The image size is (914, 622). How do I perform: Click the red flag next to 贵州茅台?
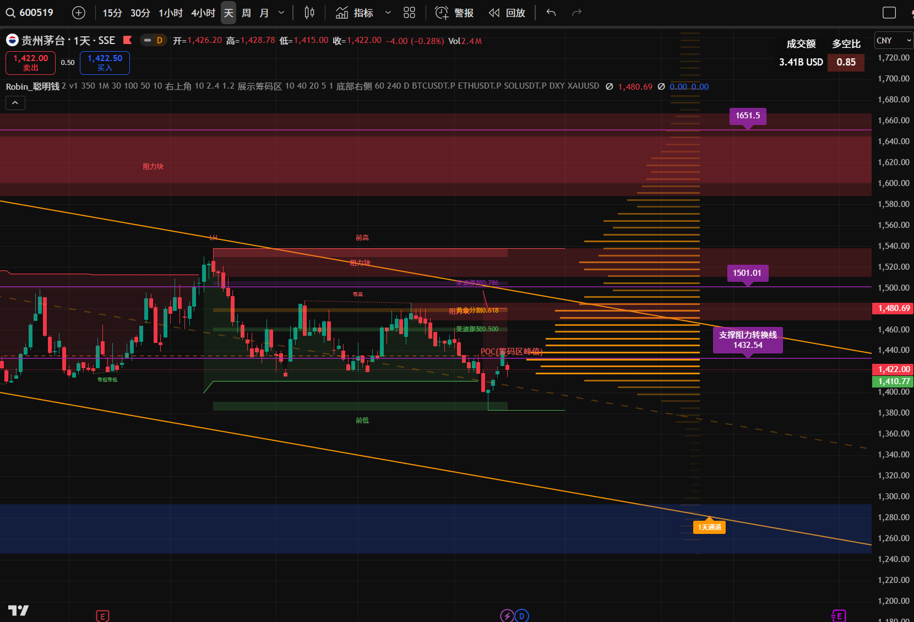pyautogui.click(x=128, y=40)
